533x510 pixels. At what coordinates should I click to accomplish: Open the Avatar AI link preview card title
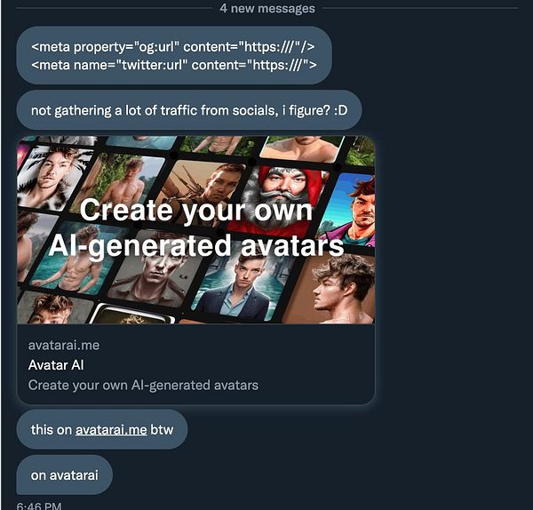coord(56,365)
